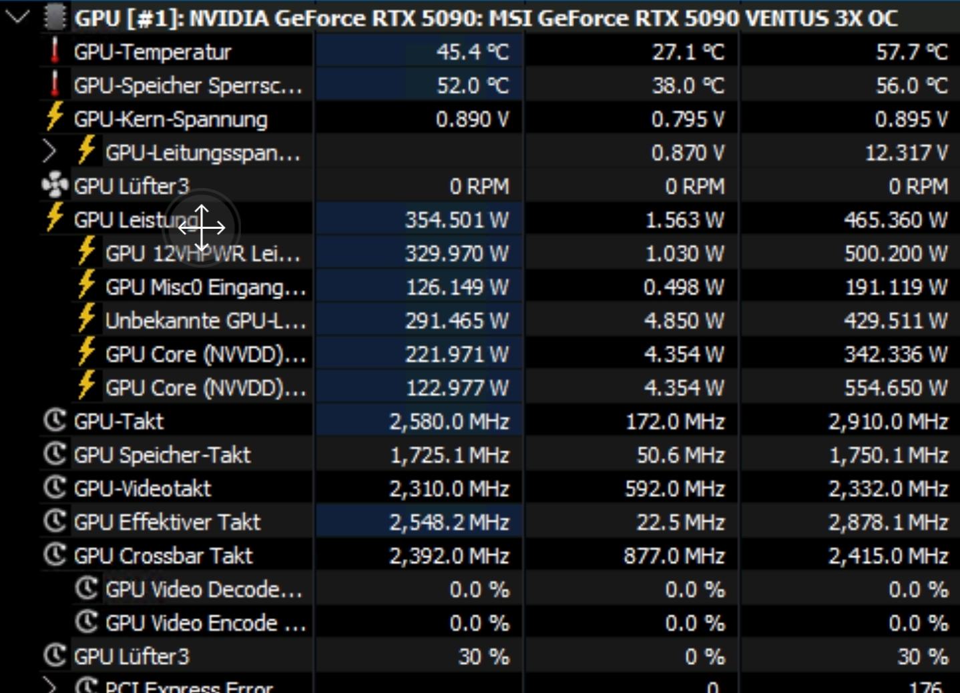This screenshot has height=693, width=960.
Task: Click the 12.317 V rail voltage value
Action: click(x=906, y=153)
